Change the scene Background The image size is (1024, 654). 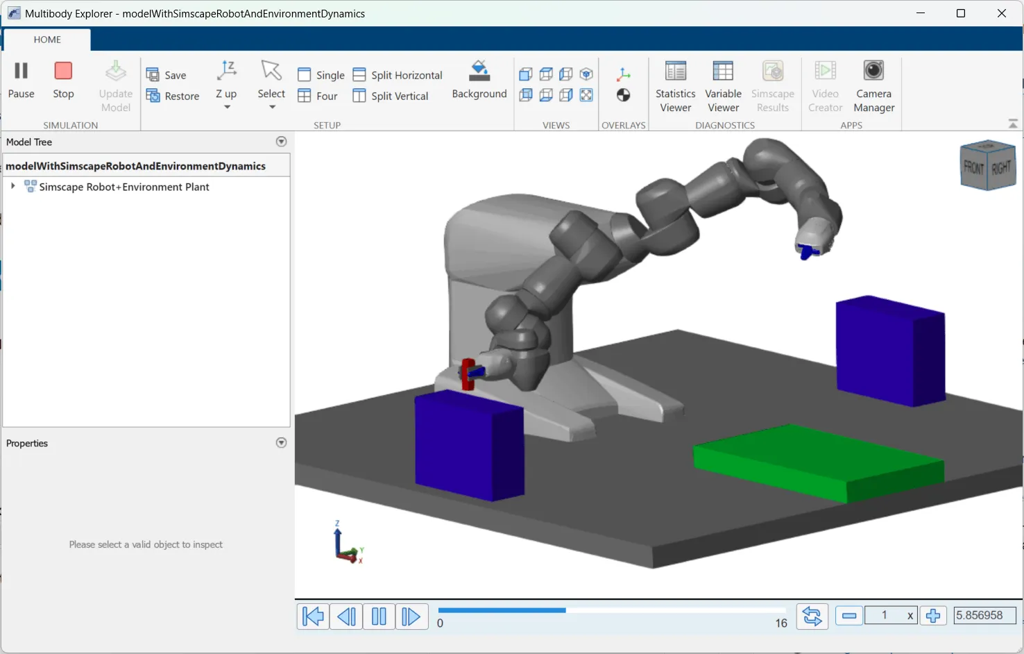(479, 82)
